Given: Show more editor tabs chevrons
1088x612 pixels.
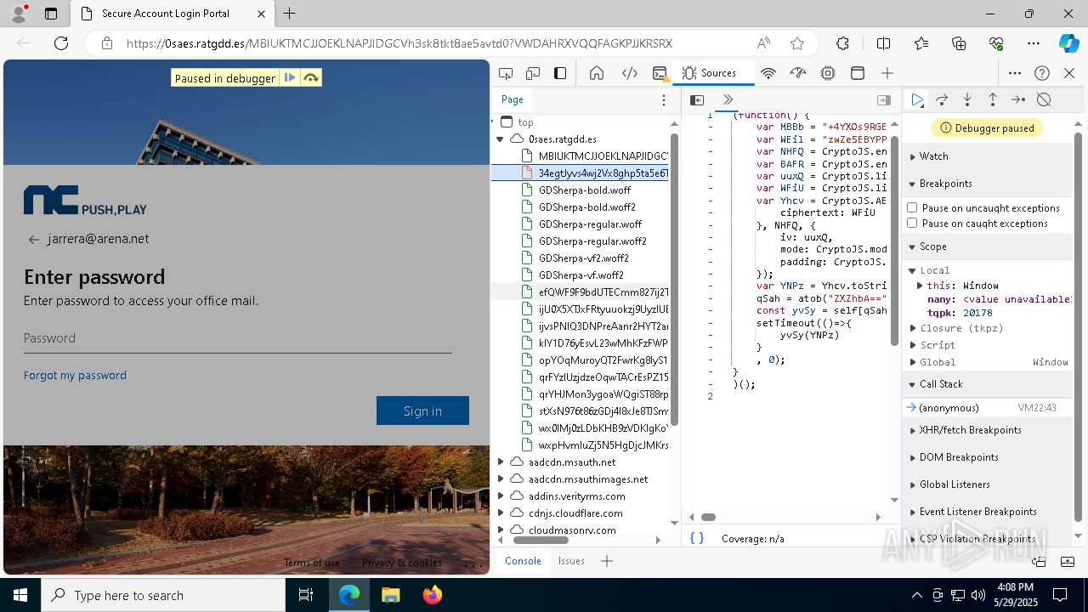Looking at the screenshot, I should tap(728, 100).
